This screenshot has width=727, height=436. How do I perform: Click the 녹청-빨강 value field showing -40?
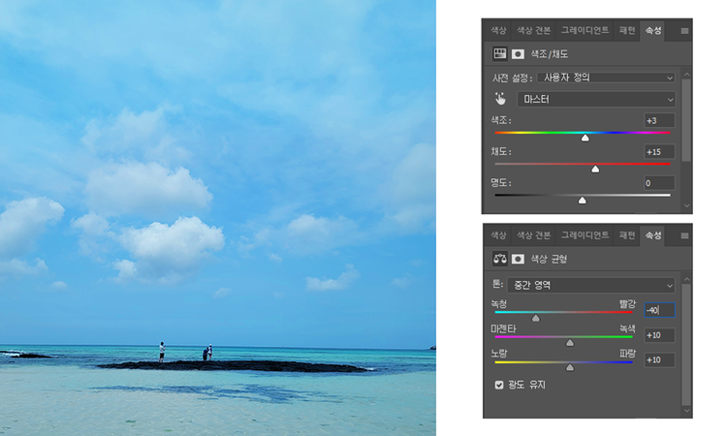coord(659,310)
